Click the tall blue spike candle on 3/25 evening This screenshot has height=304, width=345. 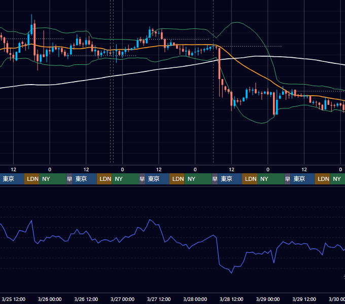[x=31, y=29]
